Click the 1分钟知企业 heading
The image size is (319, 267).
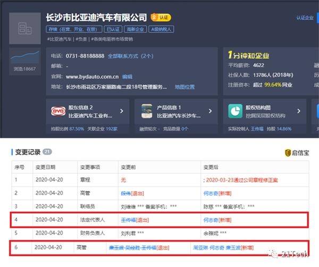tap(248, 55)
